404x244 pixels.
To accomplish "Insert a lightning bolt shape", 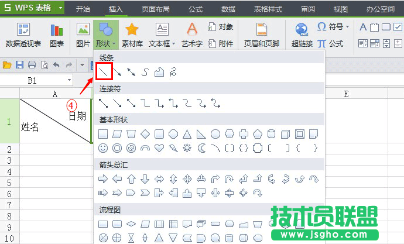I will click(173, 148).
